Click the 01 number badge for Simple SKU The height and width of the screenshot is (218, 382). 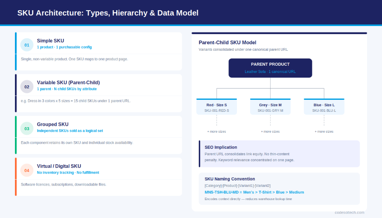[x=27, y=45]
